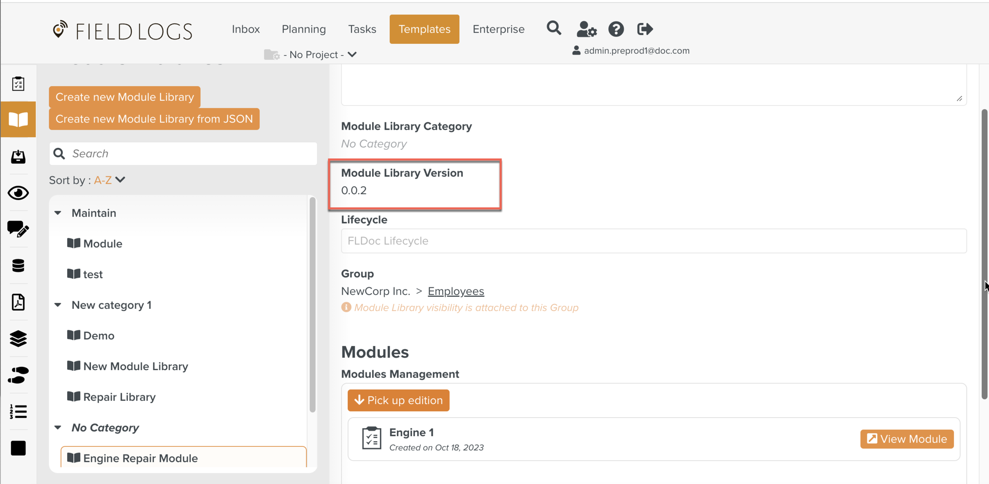Click the Employees group link
The height and width of the screenshot is (484, 989).
[456, 291]
